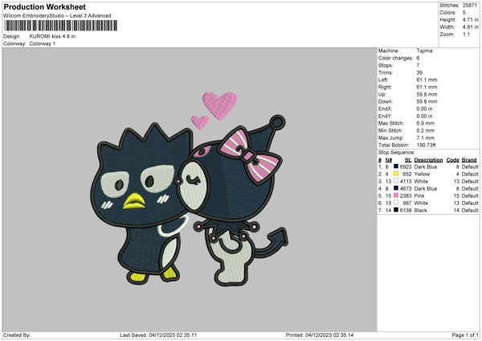The width and height of the screenshot is (482, 341).
Task: Click stitch count '2383' in the Pink row
Action: [x=406, y=195]
